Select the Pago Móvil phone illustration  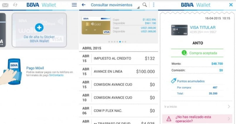pos(11,72)
